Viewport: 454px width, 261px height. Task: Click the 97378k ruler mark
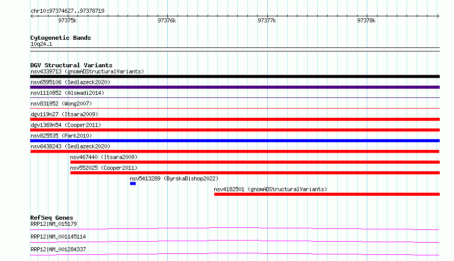[366, 20]
